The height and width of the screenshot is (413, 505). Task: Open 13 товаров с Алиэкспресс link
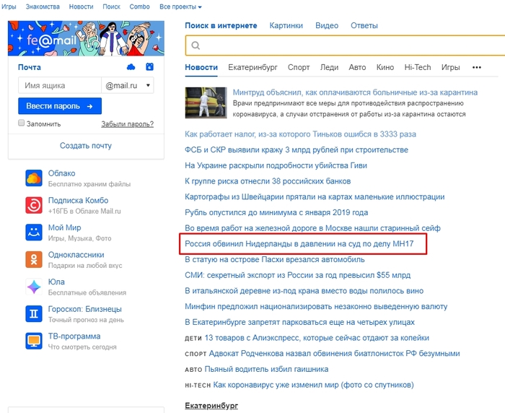pos(317,338)
